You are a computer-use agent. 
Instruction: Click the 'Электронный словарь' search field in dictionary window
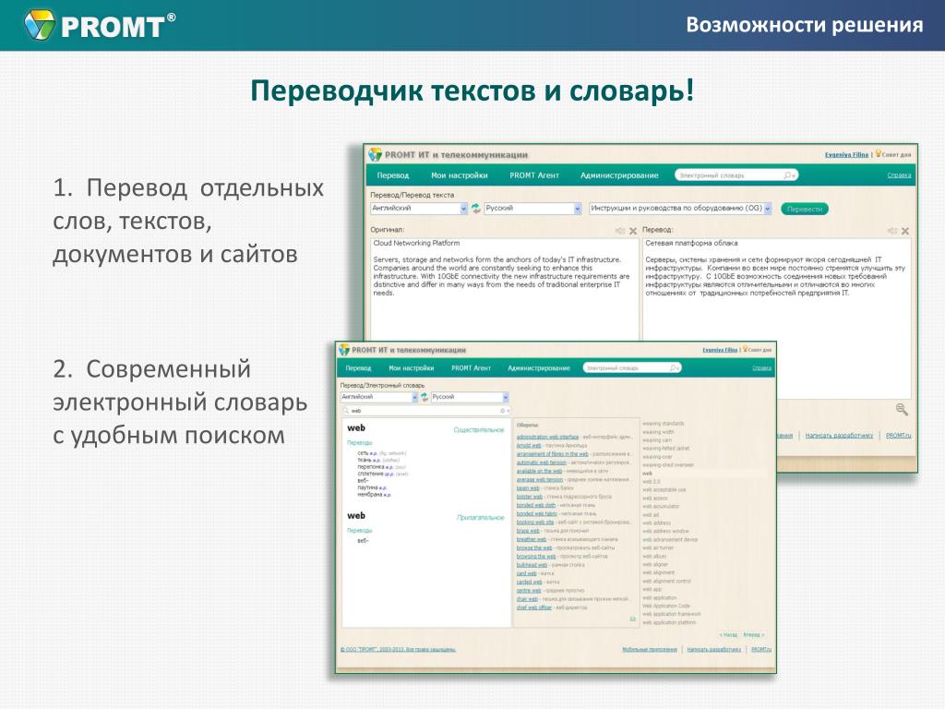click(631, 367)
